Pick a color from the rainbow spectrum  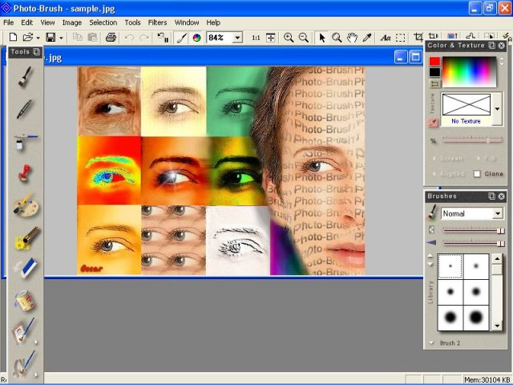[x=469, y=71]
